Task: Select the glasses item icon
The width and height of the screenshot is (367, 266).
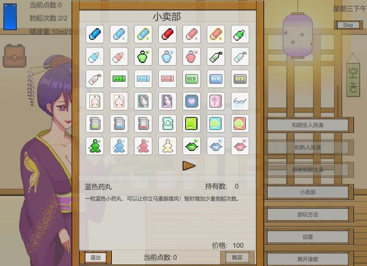Action: pyautogui.click(x=240, y=101)
